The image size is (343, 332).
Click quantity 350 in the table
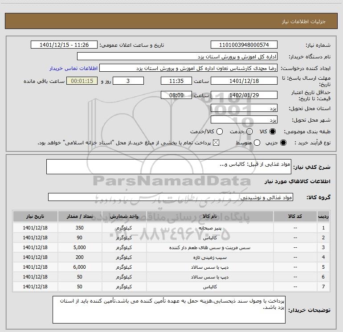pyautogui.click(x=80, y=228)
